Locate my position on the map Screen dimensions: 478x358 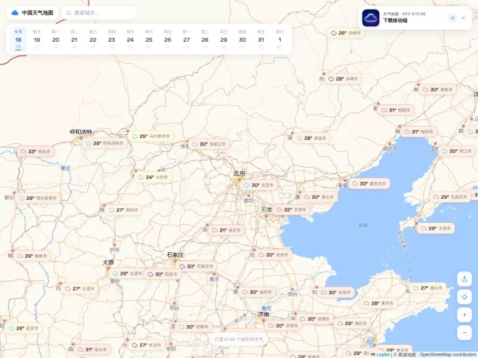click(464, 297)
